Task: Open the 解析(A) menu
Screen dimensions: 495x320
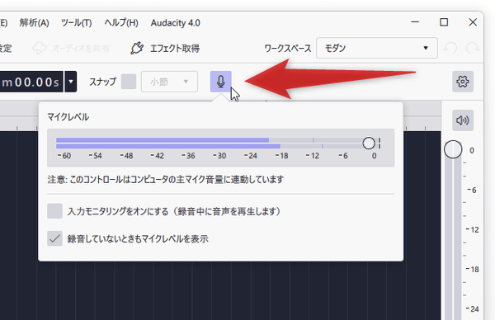Action: 34,23
